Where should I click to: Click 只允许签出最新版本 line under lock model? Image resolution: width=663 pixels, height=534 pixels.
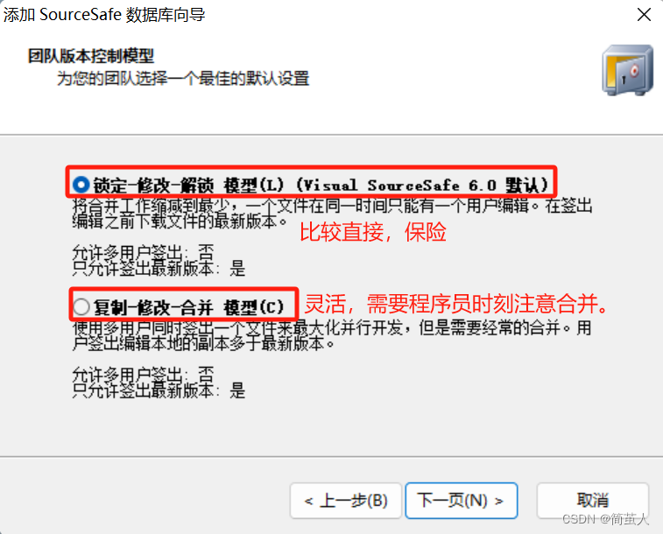[x=159, y=268]
